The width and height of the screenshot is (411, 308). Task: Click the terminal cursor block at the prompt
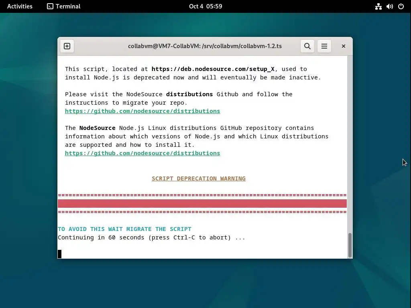point(59,254)
